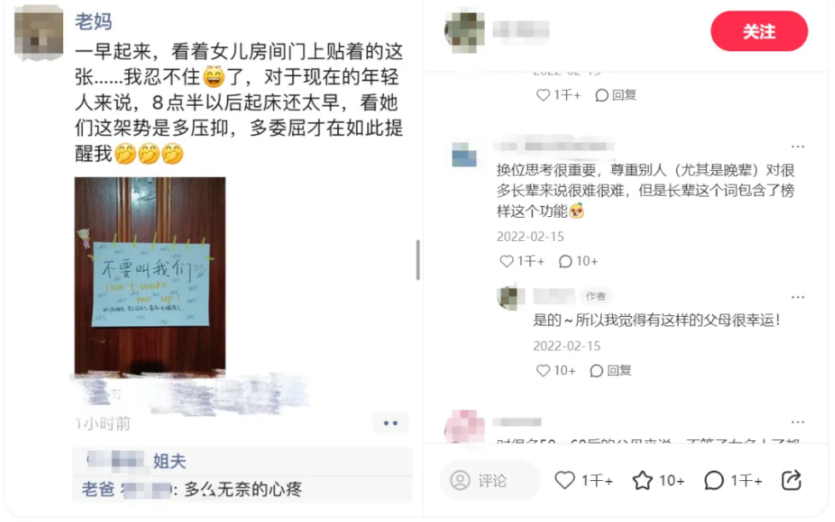
Task: Click the vertical scrollbar handle between panels
Action: [x=418, y=260]
